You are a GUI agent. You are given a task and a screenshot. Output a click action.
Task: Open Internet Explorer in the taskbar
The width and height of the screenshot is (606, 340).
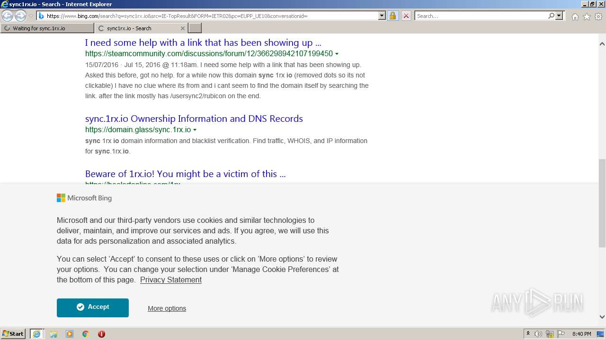[36, 334]
